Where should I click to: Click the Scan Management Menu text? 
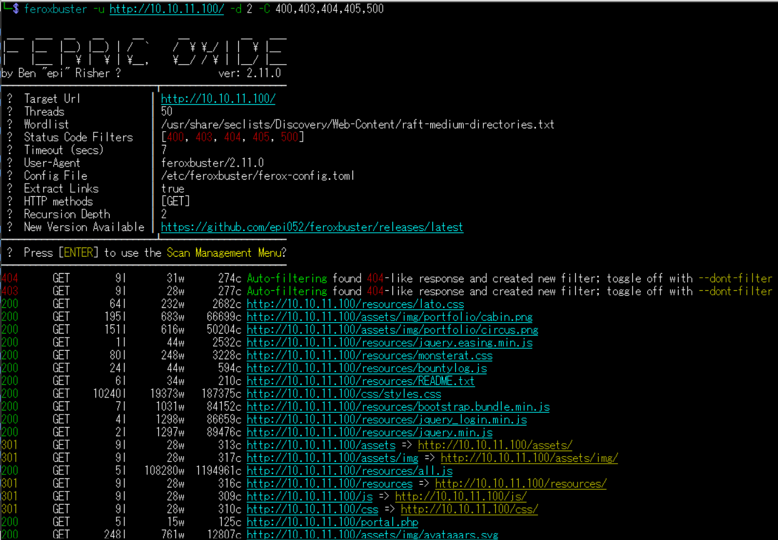[224, 253]
